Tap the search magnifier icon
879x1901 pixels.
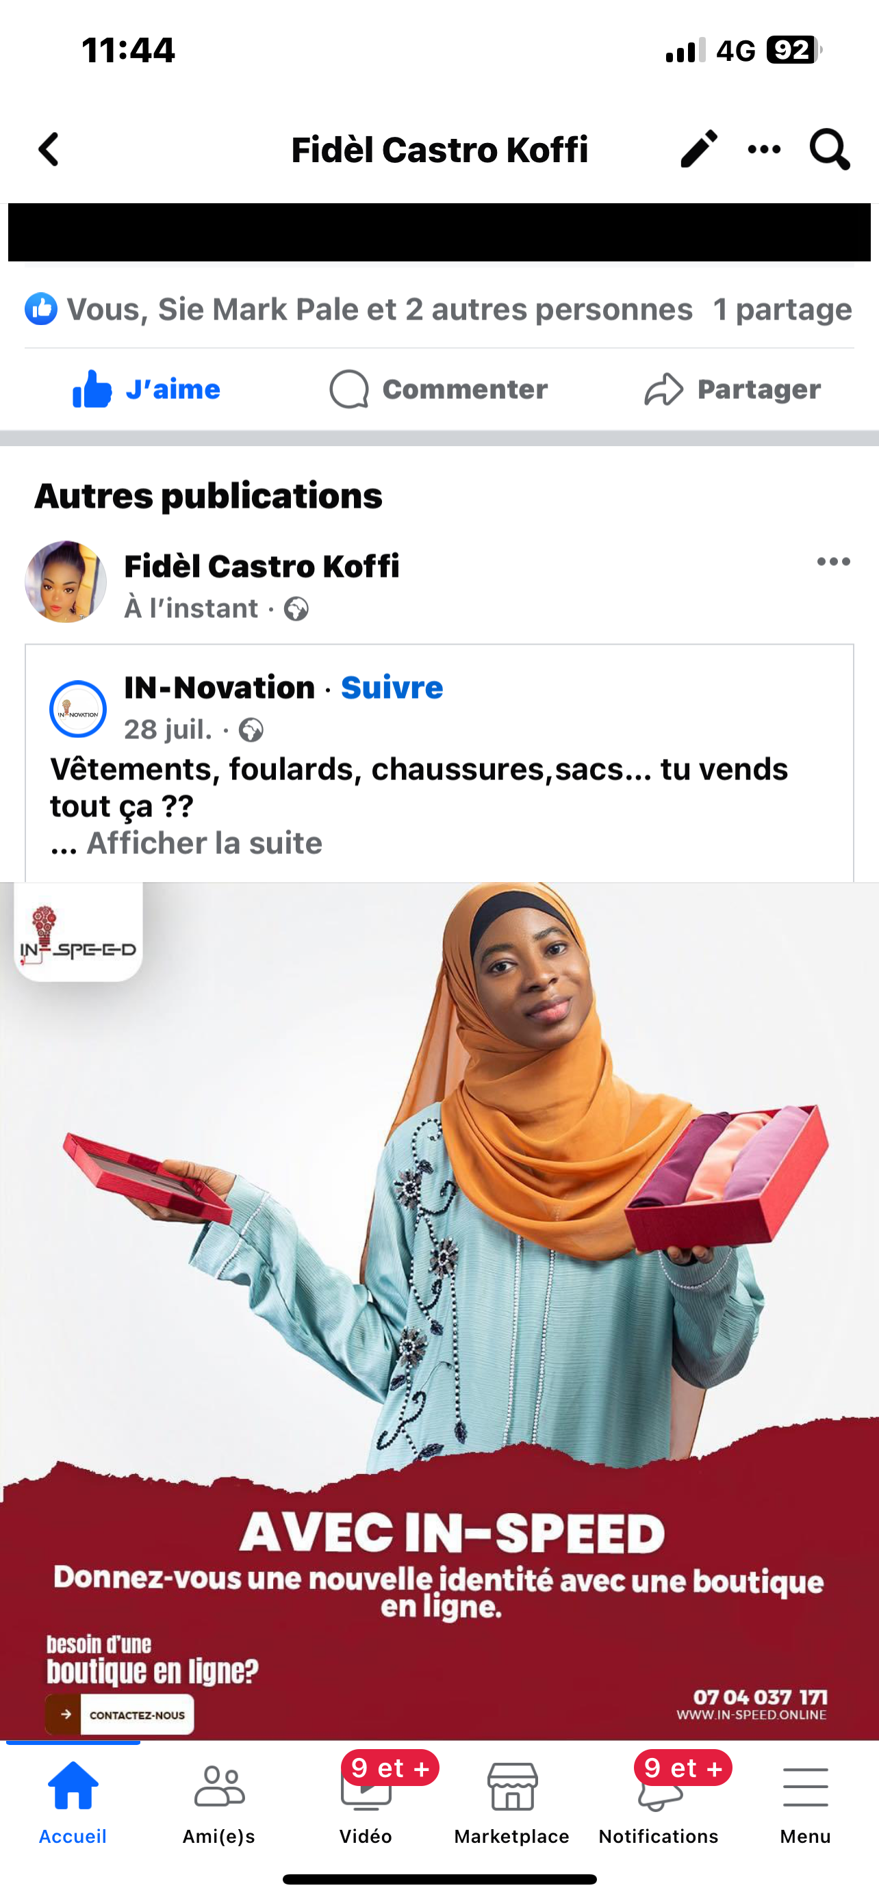click(x=830, y=150)
